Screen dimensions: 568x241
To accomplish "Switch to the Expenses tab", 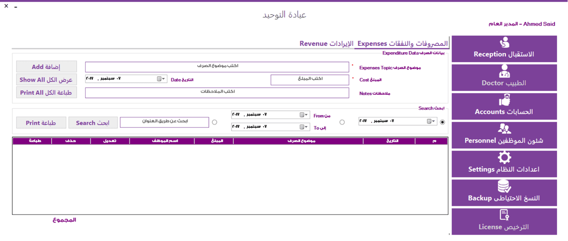I will pyautogui.click(x=402, y=44).
